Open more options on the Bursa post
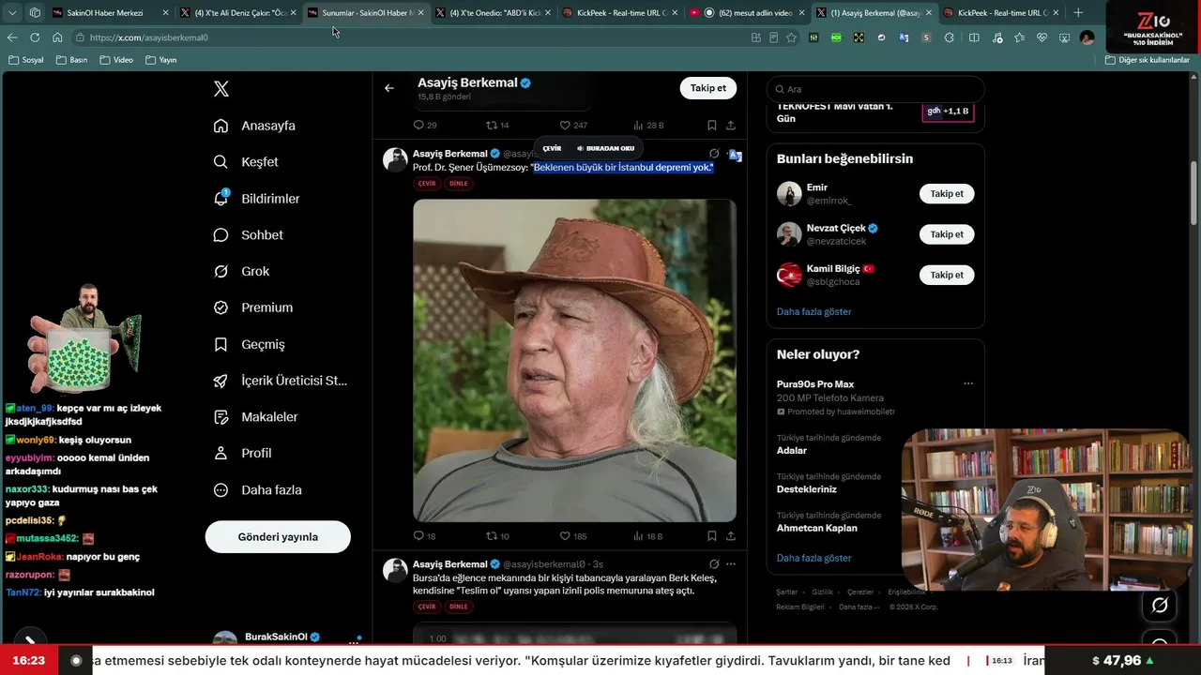The width and height of the screenshot is (1201, 675). pos(731,564)
